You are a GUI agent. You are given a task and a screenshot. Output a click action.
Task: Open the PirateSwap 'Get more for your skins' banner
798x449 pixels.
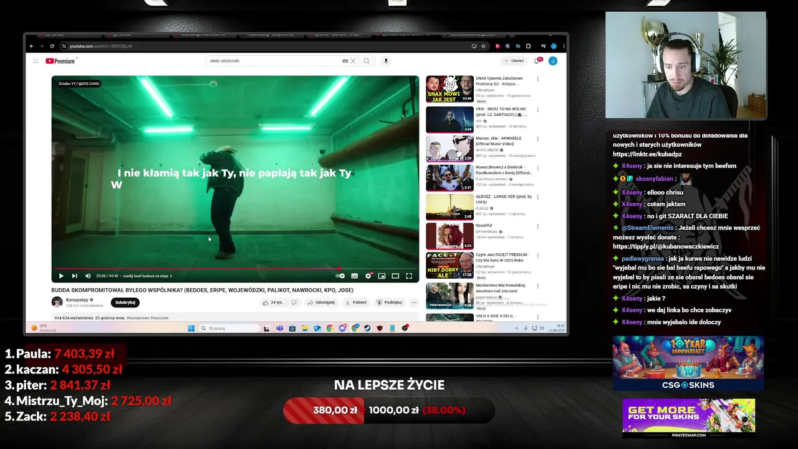point(688,418)
